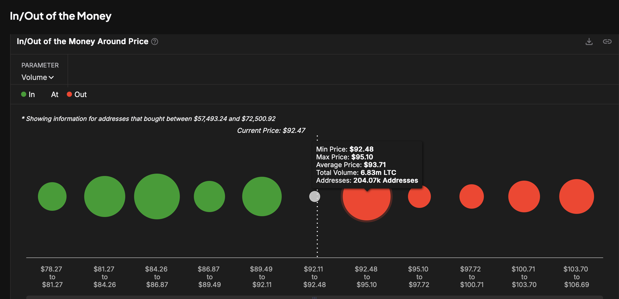
Task: Click the horizontal scrollbar below the chart
Action: click(x=314, y=297)
